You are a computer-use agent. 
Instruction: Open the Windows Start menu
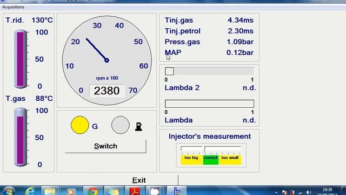pyautogui.click(x=9, y=191)
